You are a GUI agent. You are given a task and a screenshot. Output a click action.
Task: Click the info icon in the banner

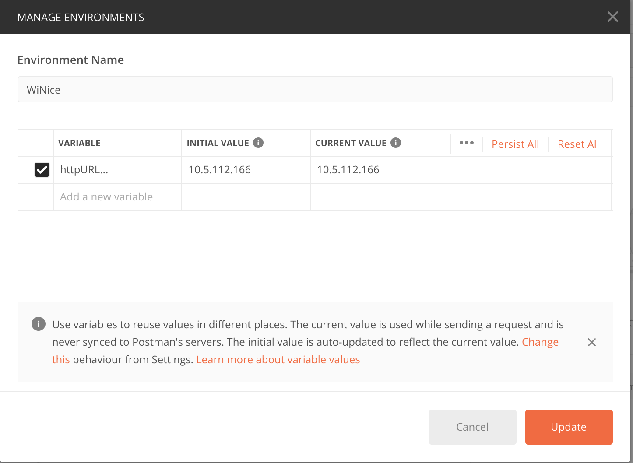click(39, 324)
